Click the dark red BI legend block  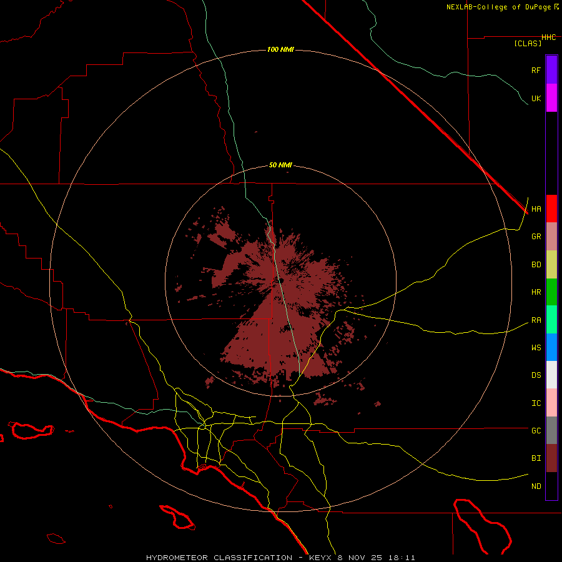(x=551, y=458)
